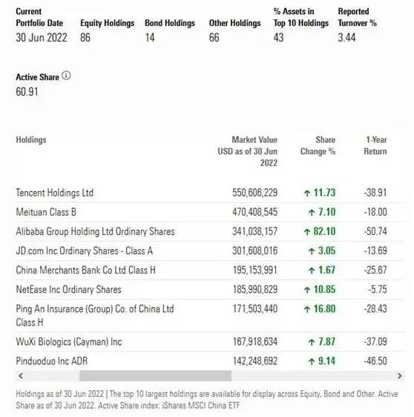
Task: Open the Tencent Holdings Ltd holding
Action: click(x=55, y=193)
